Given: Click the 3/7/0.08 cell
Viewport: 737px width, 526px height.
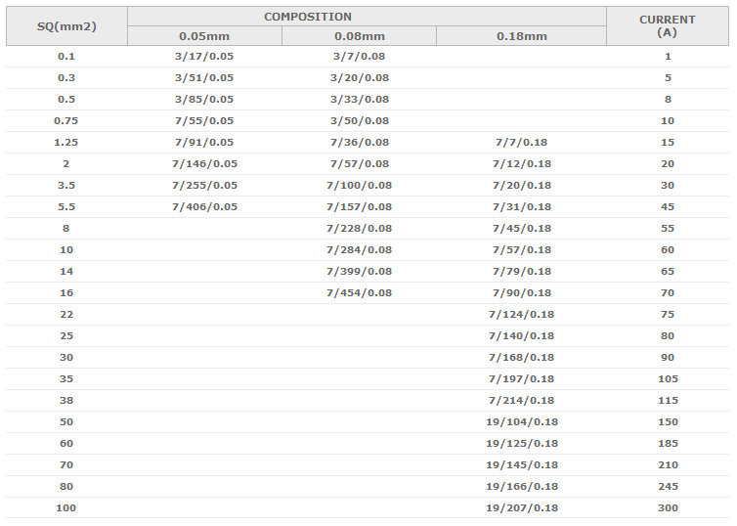Looking at the screenshot, I should 360,57.
